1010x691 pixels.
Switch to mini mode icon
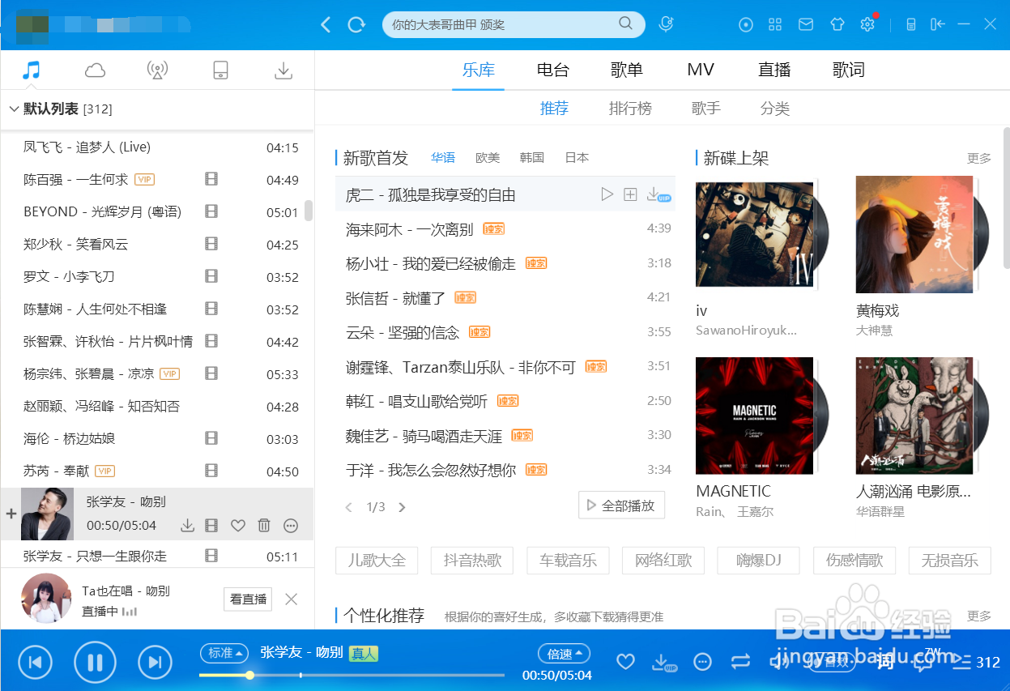click(x=911, y=24)
